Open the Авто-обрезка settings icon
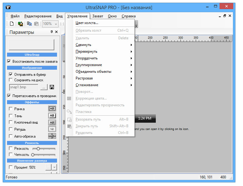Image resolution: width=243 pixels, height=186 pixels. pyautogui.click(x=52, y=136)
